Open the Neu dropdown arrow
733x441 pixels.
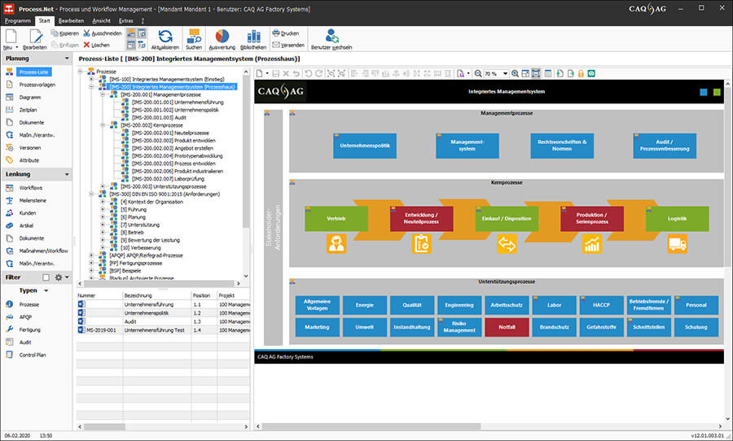click(17, 47)
